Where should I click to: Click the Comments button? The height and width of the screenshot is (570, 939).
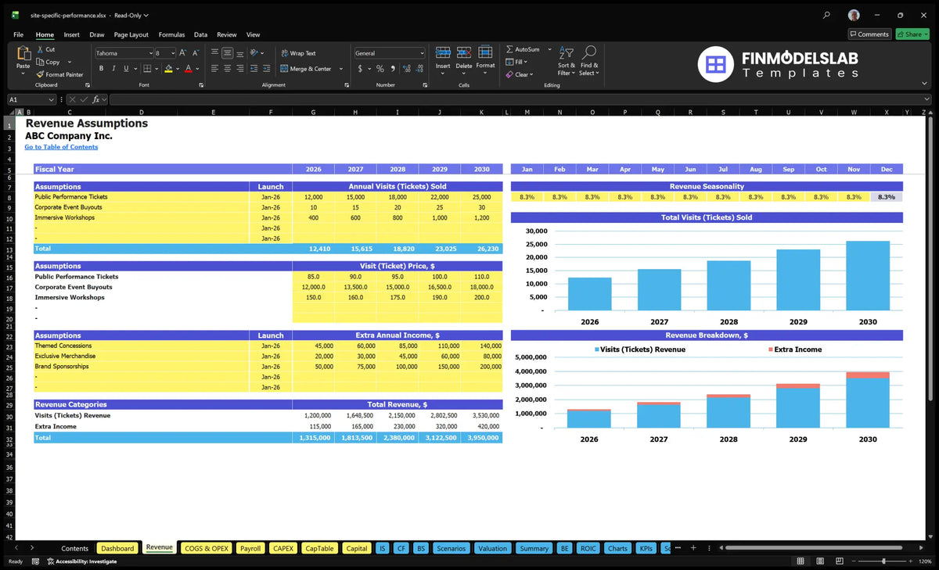869,34
